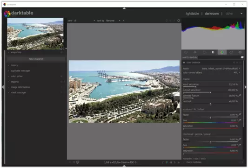
Task: Toggle the color balance module on/off
Action: [x=184, y=63]
